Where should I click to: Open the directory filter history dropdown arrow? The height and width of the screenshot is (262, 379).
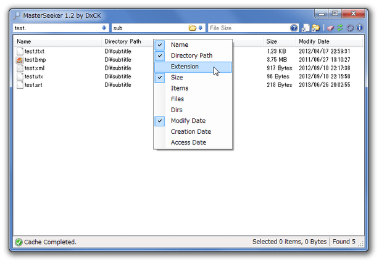201,28
